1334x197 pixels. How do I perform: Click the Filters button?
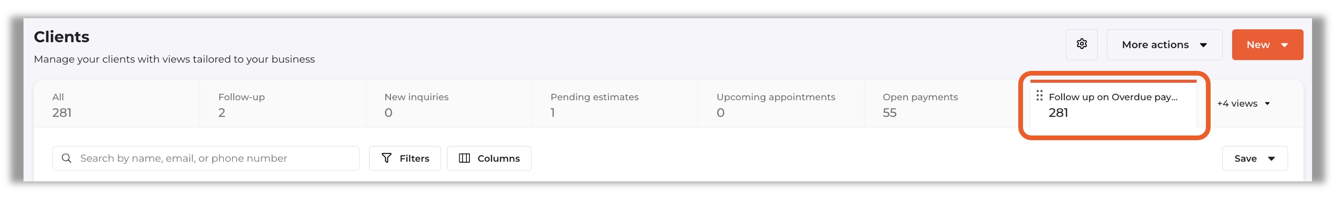[405, 158]
